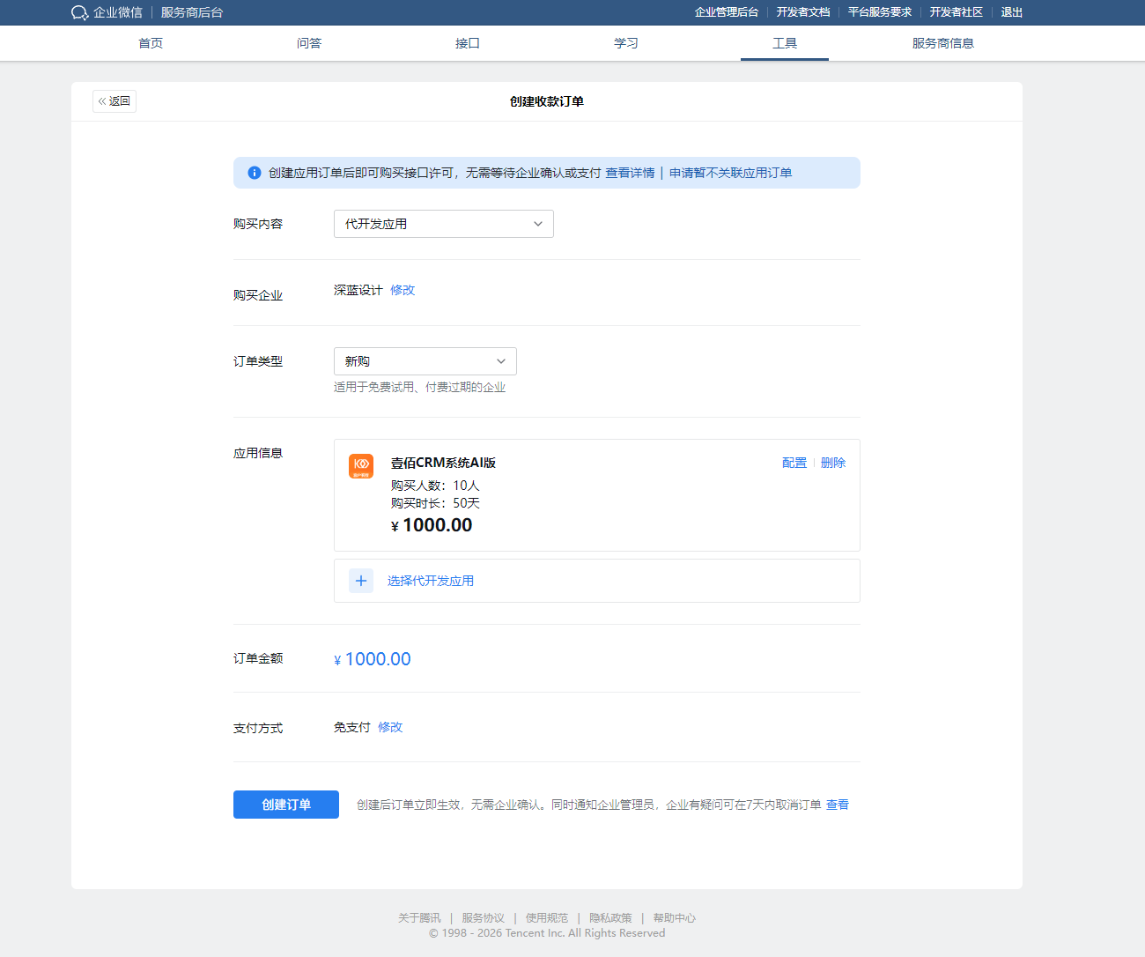Expand the 订单类型 dropdown
The width and height of the screenshot is (1145, 957).
(x=425, y=361)
